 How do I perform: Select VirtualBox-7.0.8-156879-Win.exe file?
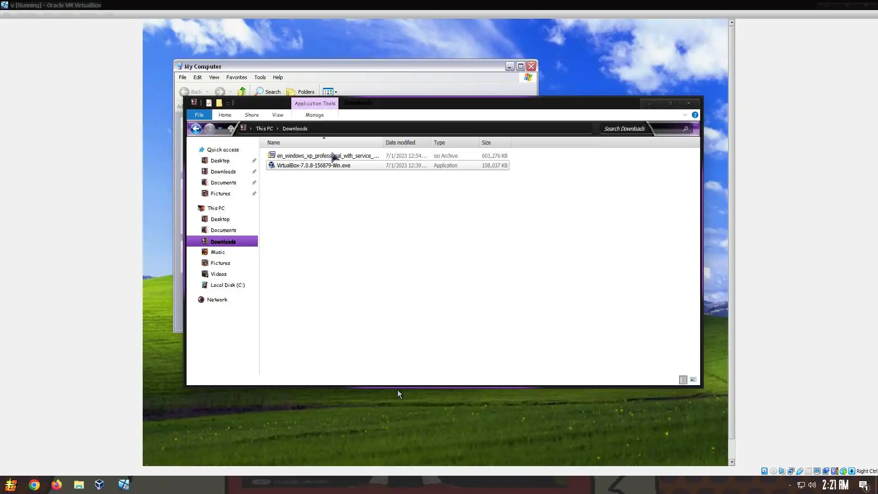point(313,166)
